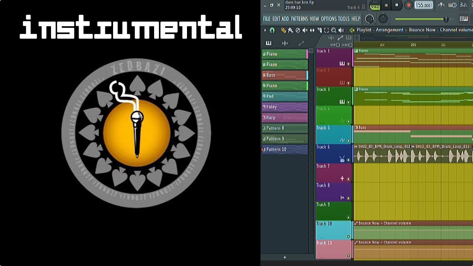The width and height of the screenshot is (473, 266).
Task: Show patterns with picker panel piano icon
Action: tap(269, 43)
